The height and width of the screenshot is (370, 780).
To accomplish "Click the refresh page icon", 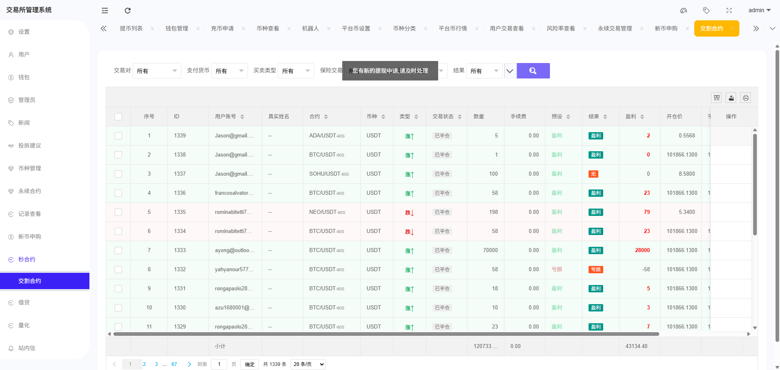I will click(128, 11).
